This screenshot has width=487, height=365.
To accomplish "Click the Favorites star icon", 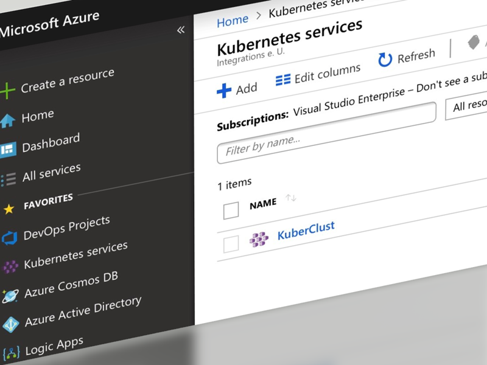I will point(9,209).
